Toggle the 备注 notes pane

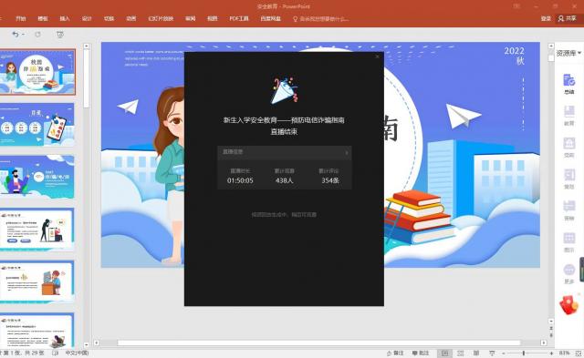395,353
